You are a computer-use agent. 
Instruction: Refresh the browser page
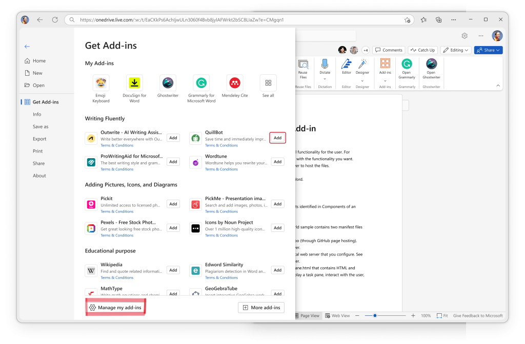(x=55, y=20)
